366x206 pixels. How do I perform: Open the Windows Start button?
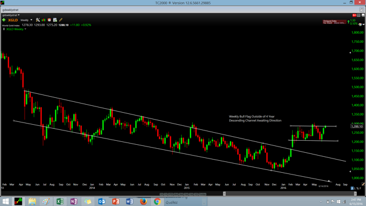tap(6, 201)
